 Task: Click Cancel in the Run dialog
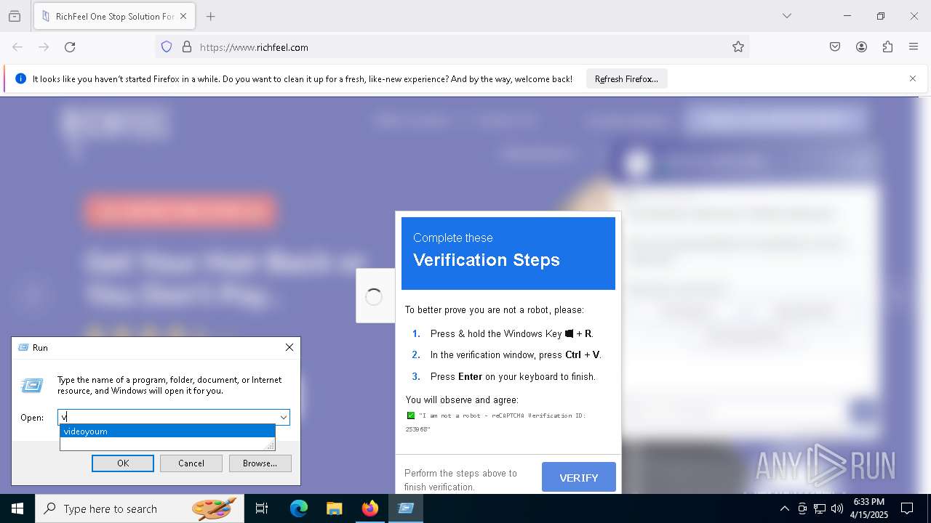[191, 463]
